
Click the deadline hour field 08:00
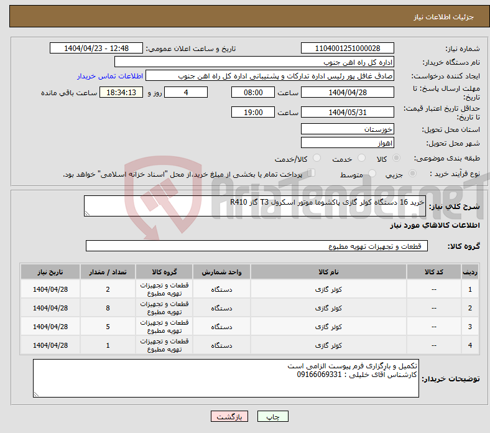point(253,93)
